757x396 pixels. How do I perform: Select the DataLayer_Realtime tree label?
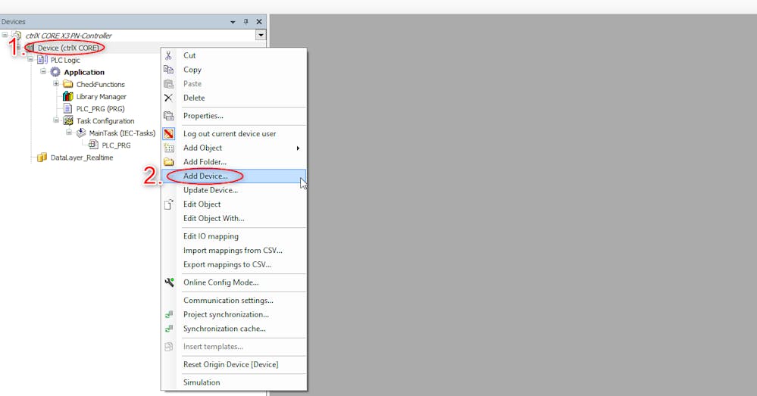click(82, 157)
